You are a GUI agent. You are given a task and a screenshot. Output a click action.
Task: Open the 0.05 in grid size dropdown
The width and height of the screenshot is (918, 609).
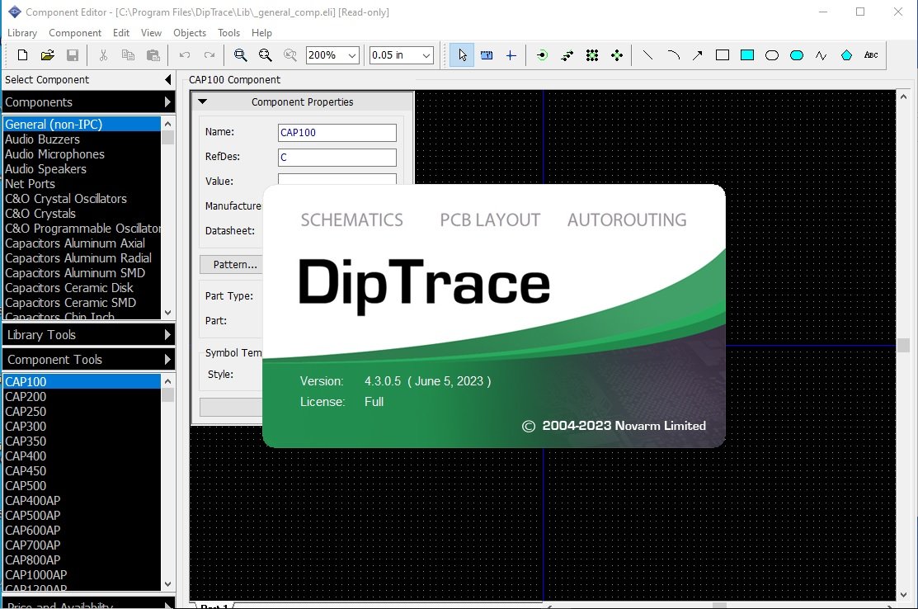[x=426, y=55]
